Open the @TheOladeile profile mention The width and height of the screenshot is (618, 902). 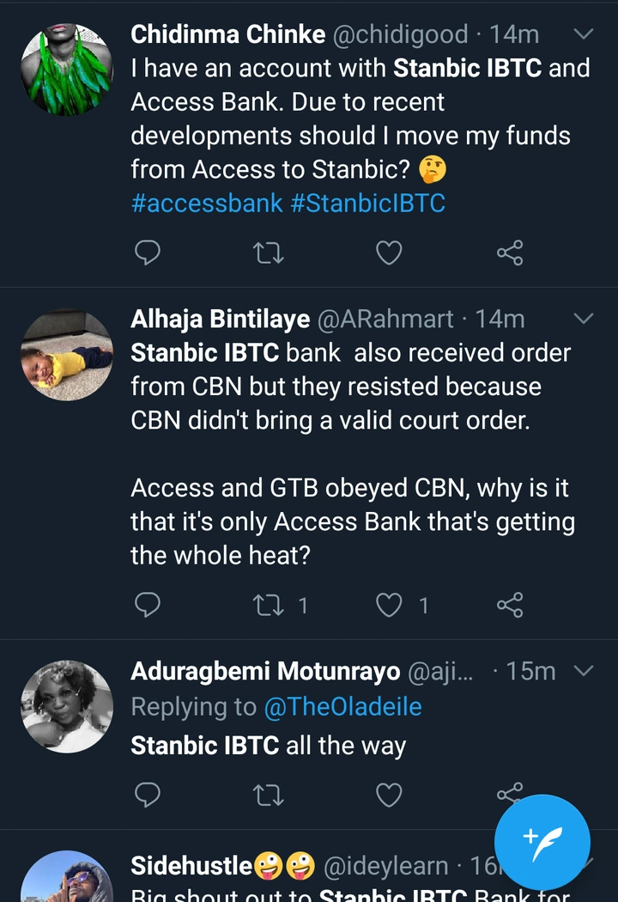342,707
